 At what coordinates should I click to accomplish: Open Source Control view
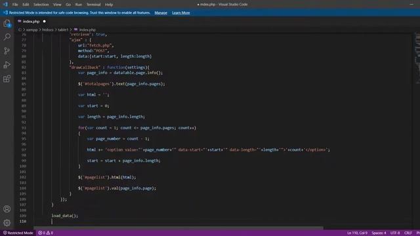7,51
